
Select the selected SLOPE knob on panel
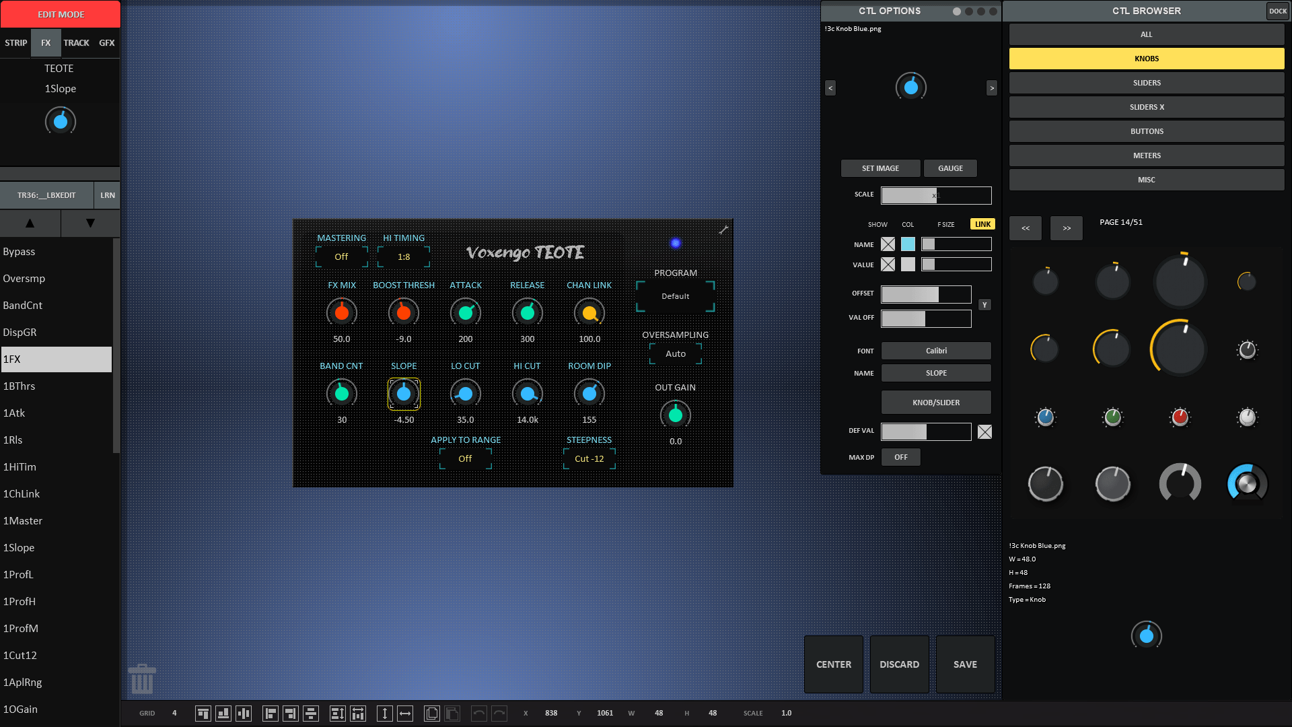(404, 394)
